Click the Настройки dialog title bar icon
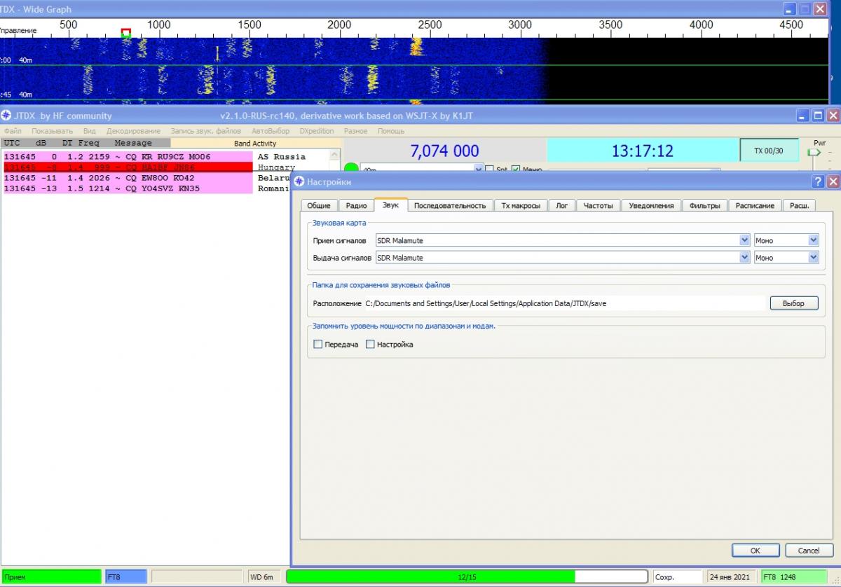 coord(299,181)
